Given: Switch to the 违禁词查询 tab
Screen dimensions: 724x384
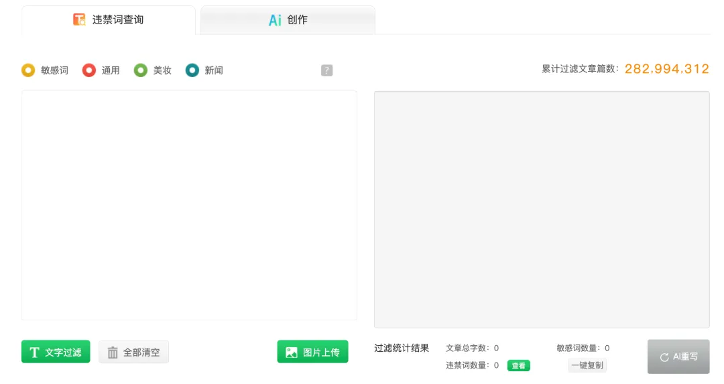Looking at the screenshot, I should point(109,20).
